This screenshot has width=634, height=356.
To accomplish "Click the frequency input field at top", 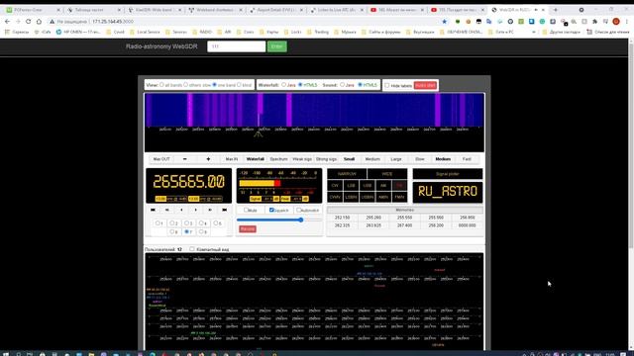I will click(x=236, y=46).
